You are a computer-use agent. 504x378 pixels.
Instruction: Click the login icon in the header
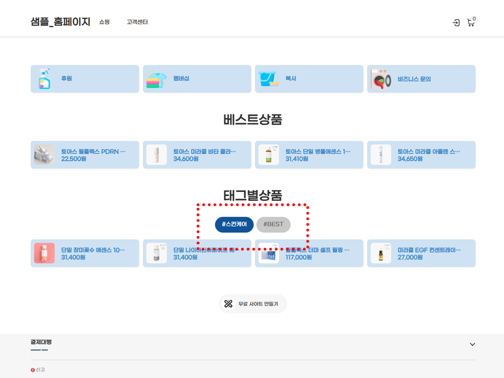[x=456, y=22]
